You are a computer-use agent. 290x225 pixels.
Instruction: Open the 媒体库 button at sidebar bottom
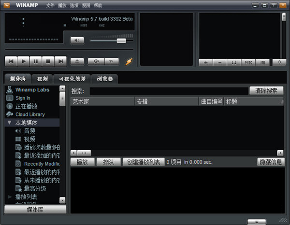click(35, 209)
